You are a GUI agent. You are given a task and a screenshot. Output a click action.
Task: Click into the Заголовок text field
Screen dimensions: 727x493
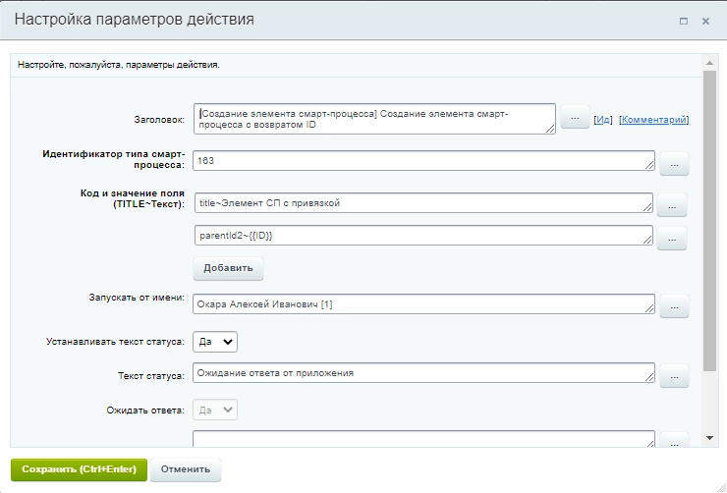(x=374, y=119)
